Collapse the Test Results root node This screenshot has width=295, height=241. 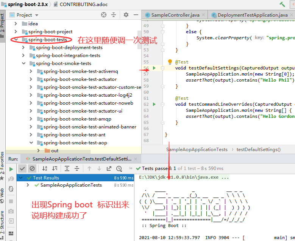pyautogui.click(x=21, y=178)
